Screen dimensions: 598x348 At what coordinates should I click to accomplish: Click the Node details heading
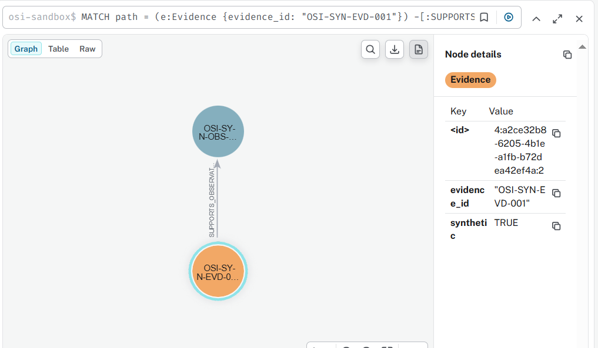click(x=473, y=55)
